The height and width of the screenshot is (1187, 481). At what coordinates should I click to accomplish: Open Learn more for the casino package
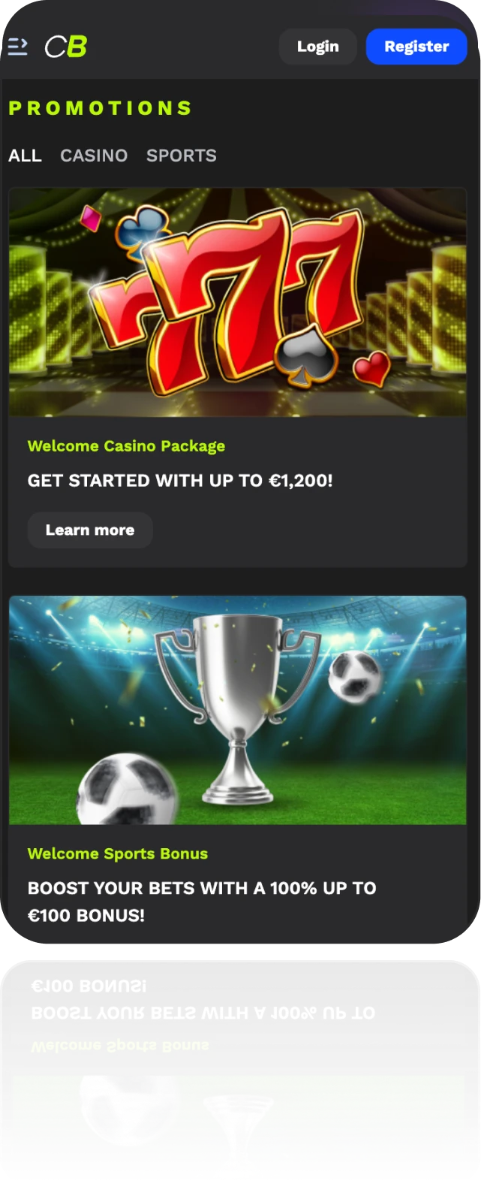pos(90,530)
